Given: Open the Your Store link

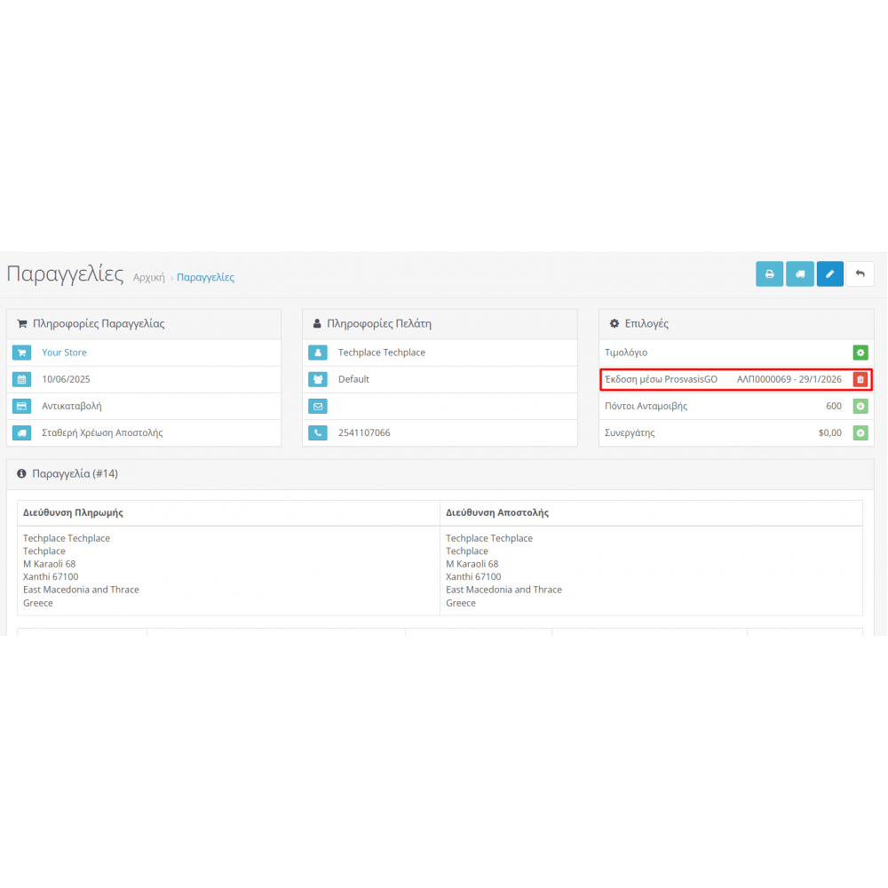Looking at the screenshot, I should point(64,353).
